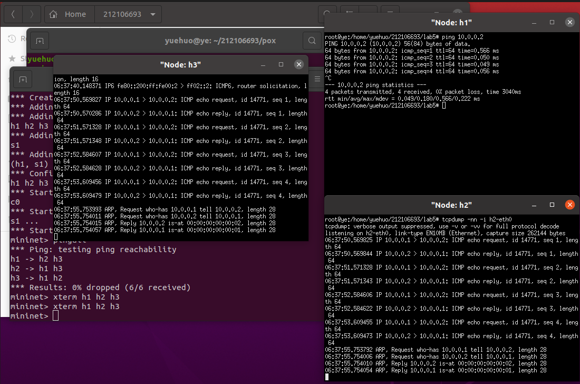
Task: Maximize the Node: h2 window
Action: (x=552, y=205)
